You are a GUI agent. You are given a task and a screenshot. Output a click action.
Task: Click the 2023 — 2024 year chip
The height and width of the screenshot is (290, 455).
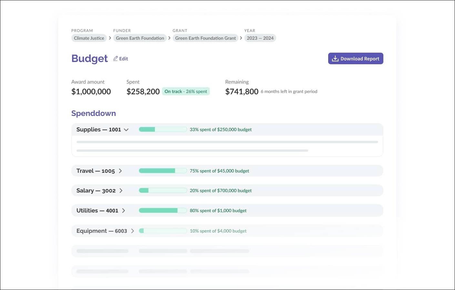click(x=260, y=38)
